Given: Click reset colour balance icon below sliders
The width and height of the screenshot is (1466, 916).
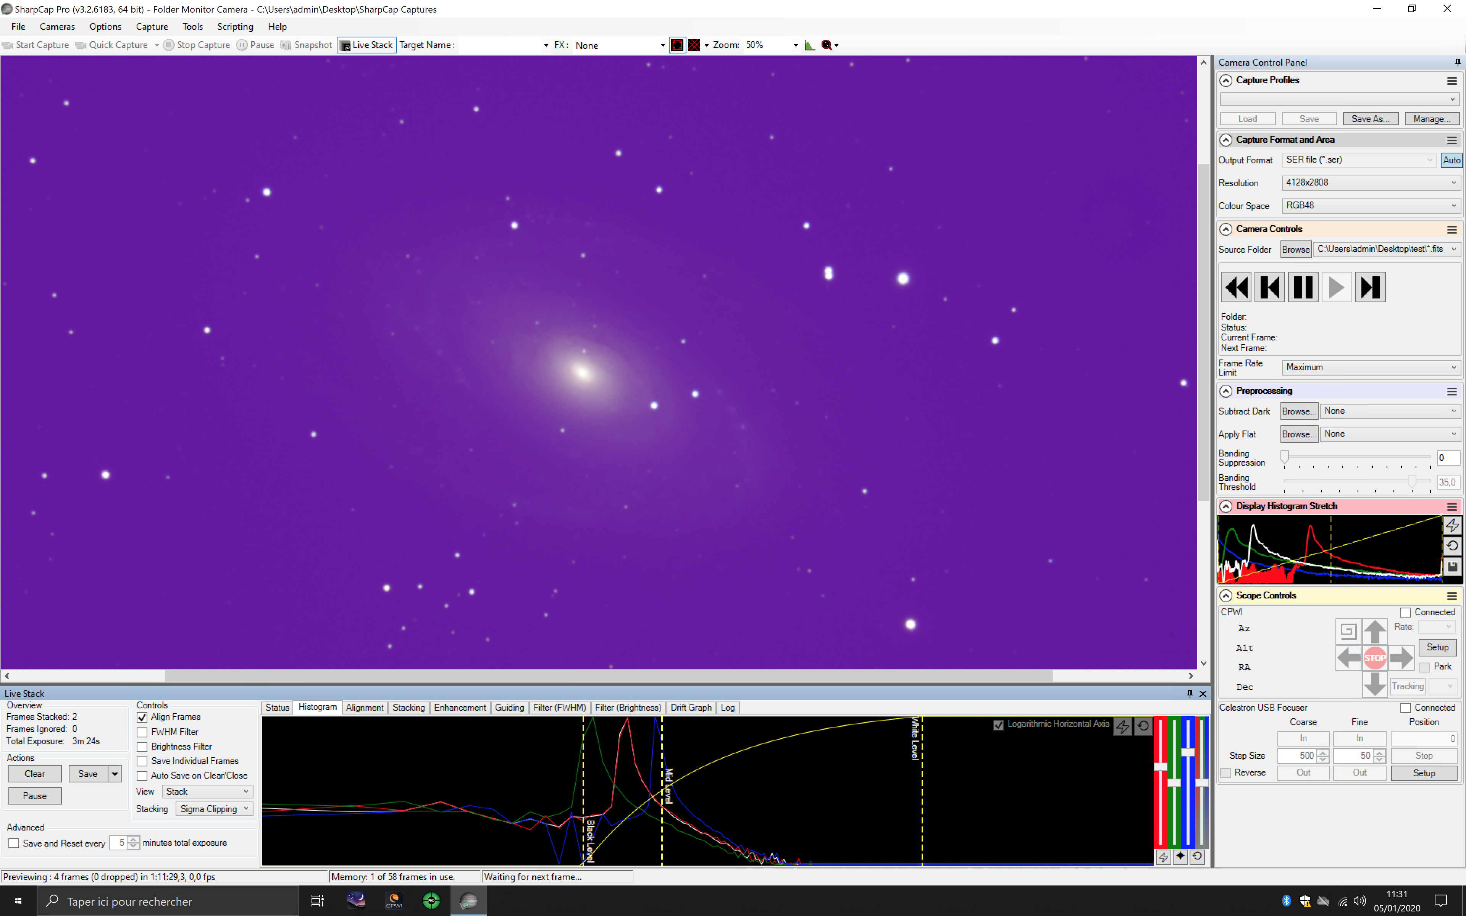Looking at the screenshot, I should coord(1197,856).
